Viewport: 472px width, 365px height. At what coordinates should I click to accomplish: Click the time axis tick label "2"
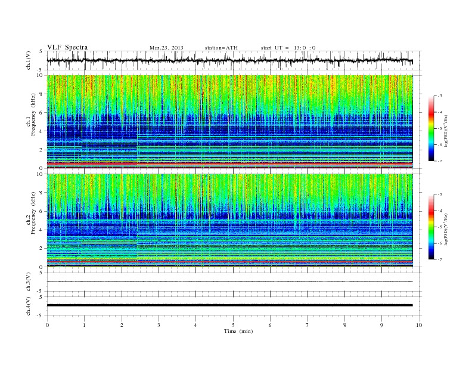point(122,325)
